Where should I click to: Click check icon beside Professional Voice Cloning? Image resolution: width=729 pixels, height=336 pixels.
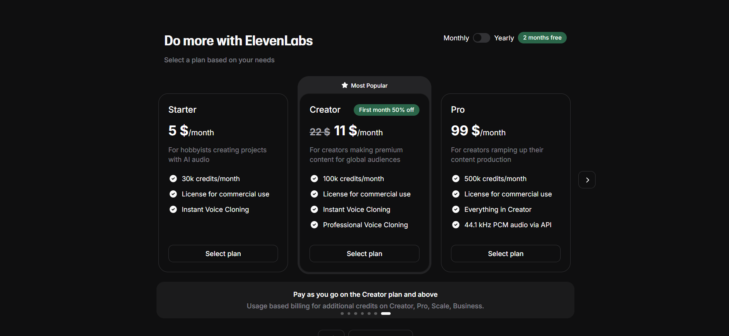pos(314,225)
